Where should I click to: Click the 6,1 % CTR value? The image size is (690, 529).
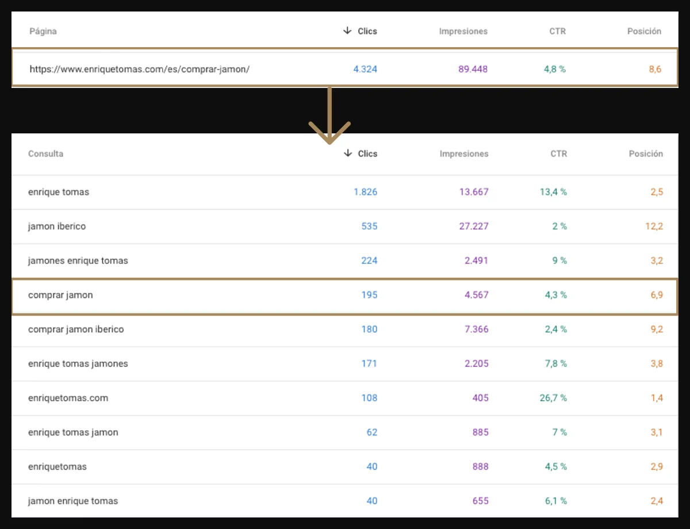point(556,501)
